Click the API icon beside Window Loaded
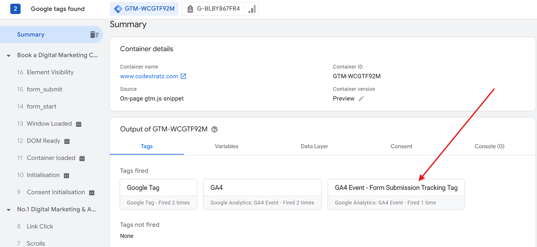 [x=79, y=124]
